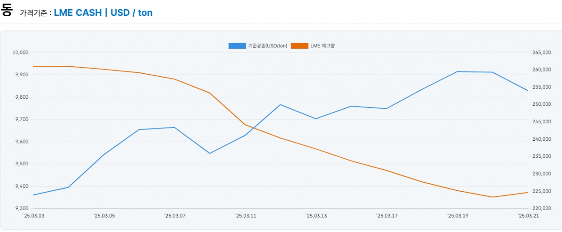Click the orange line's last point at '25.03.21
562x232 pixels.
[527, 193]
